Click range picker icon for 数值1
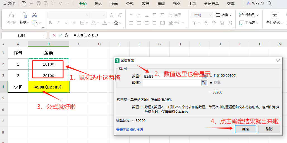Viewport: 287px width, 143px height. pyautogui.click(x=204, y=76)
